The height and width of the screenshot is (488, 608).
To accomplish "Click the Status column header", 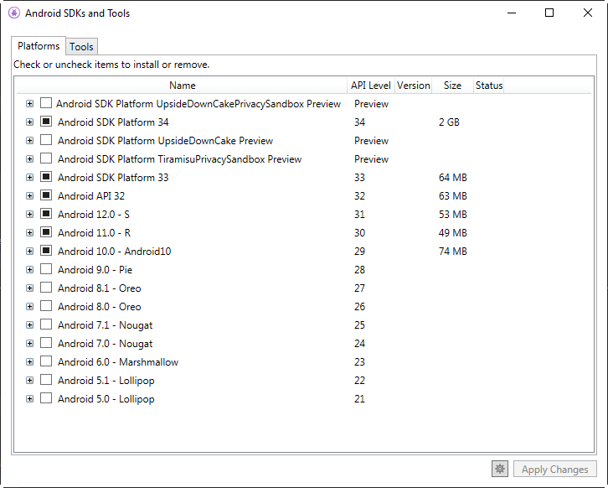I will [489, 86].
